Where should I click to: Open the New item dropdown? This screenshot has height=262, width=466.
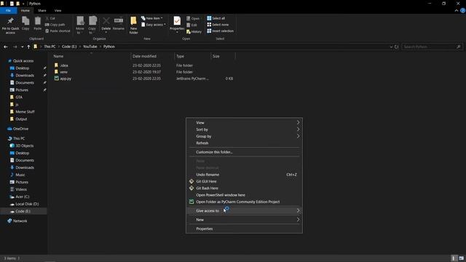click(x=152, y=18)
